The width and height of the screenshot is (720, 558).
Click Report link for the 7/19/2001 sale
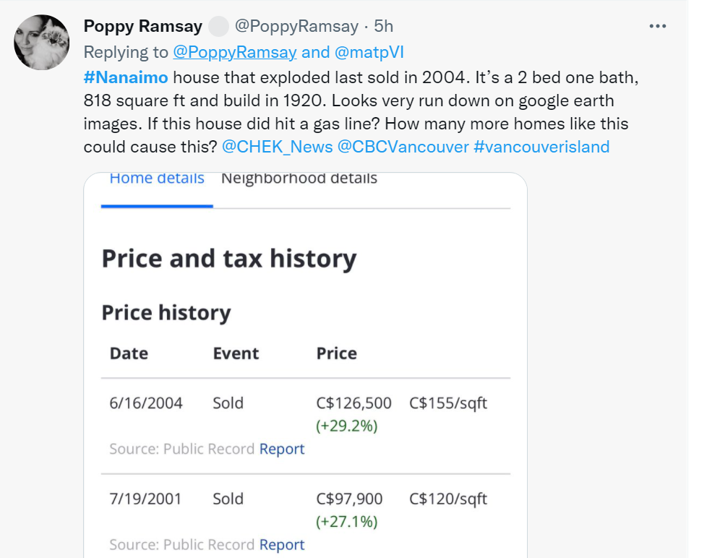coord(282,544)
